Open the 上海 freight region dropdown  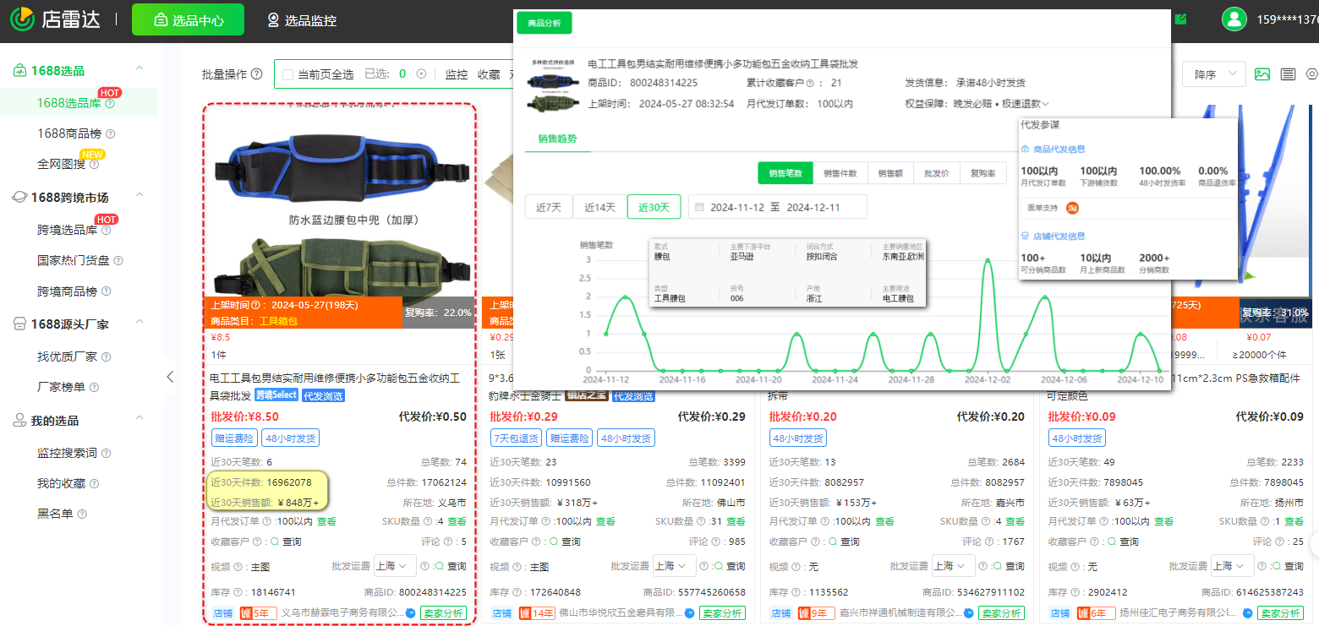point(394,565)
